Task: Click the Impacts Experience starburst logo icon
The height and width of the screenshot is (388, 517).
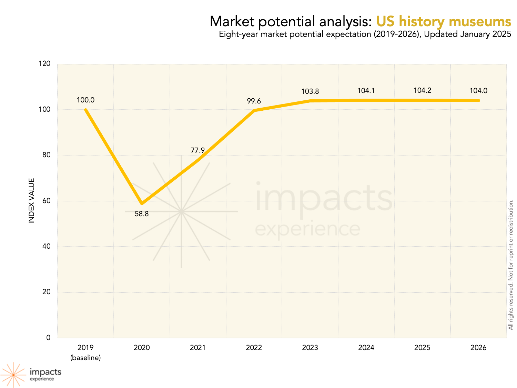Action: [13, 375]
